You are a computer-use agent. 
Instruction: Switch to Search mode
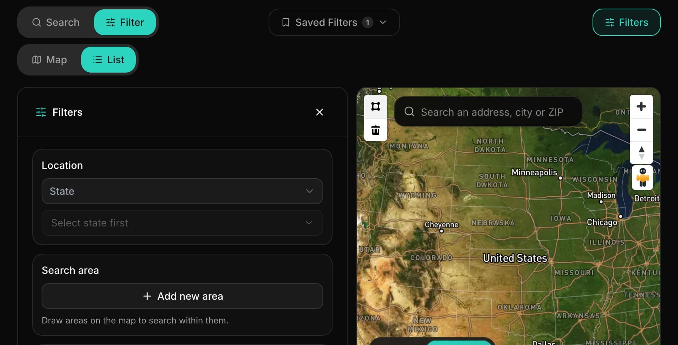[x=56, y=22]
